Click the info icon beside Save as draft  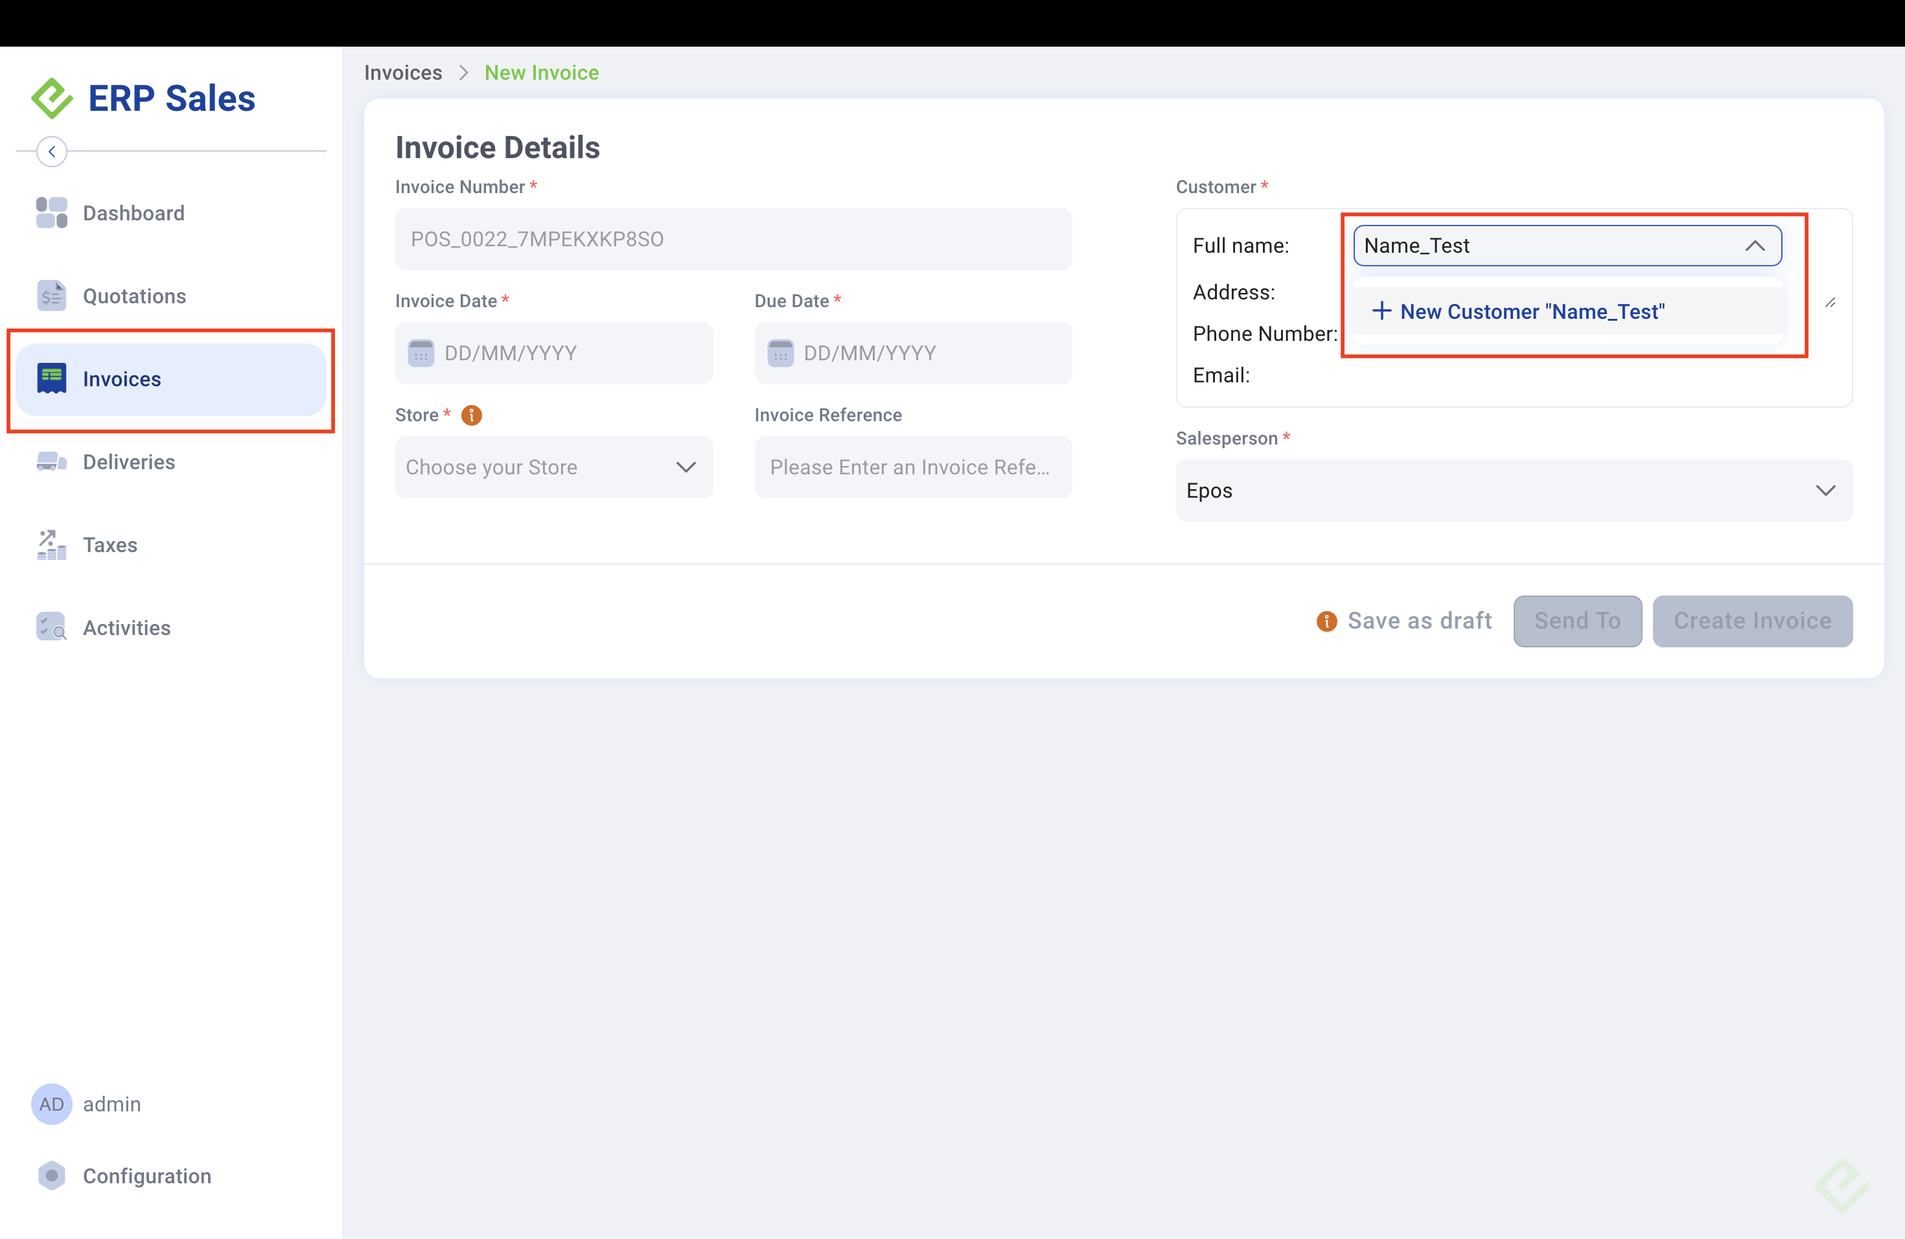[x=1326, y=621]
